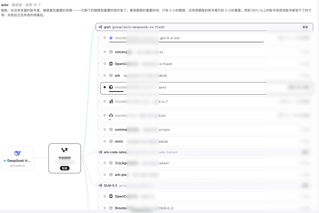Click the 'ark-pla' provider name
Viewport: 319px width, 213px height.
(x=121, y=175)
